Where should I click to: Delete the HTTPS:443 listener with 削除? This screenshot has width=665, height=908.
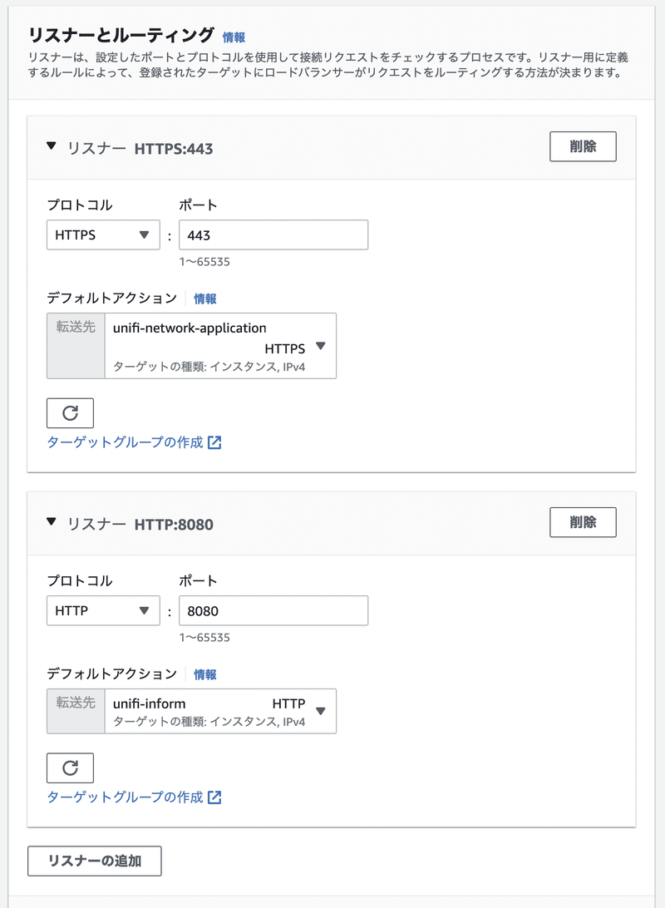pyautogui.click(x=583, y=147)
